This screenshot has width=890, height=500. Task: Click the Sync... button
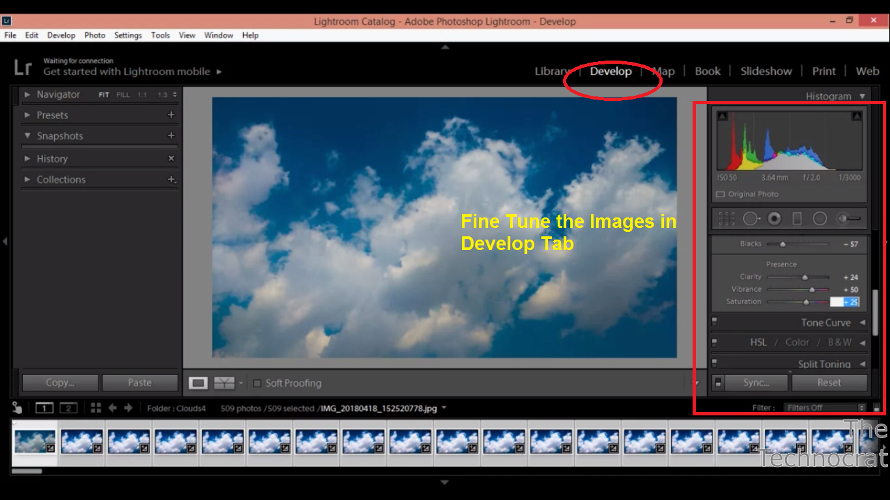tap(756, 383)
